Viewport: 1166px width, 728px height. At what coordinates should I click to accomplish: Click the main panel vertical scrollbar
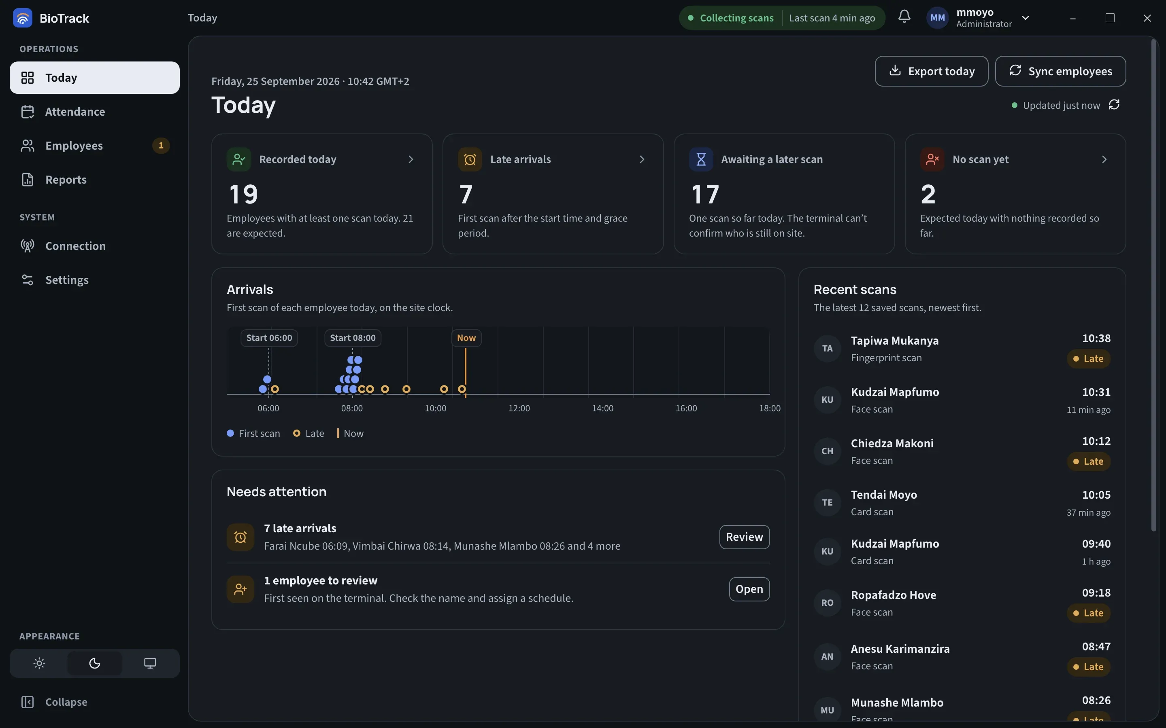coord(1153,285)
